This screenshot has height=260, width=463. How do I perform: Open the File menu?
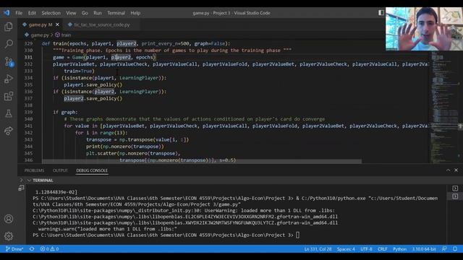coord(19,13)
